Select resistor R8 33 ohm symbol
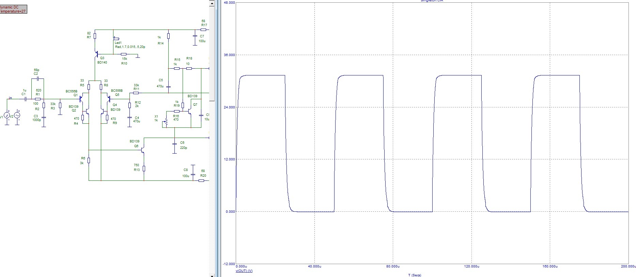Screen dimensions: 636x277 click(101, 87)
